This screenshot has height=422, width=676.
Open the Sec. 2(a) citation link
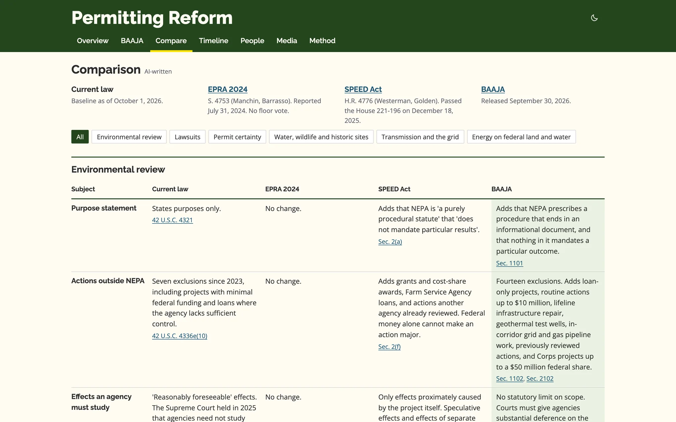point(390,242)
